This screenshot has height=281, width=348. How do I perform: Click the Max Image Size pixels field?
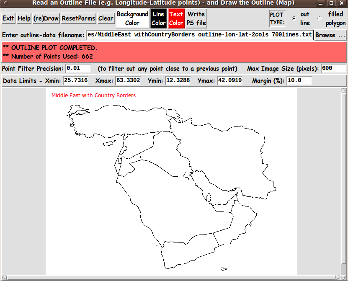click(334, 68)
